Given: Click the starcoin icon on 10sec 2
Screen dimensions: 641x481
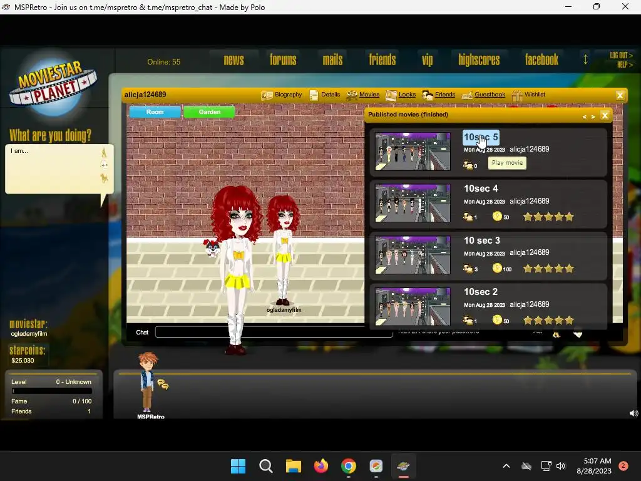Looking at the screenshot, I should click(x=497, y=320).
